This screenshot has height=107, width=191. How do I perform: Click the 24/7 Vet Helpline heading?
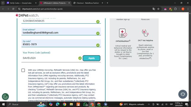(x=145, y=40)
